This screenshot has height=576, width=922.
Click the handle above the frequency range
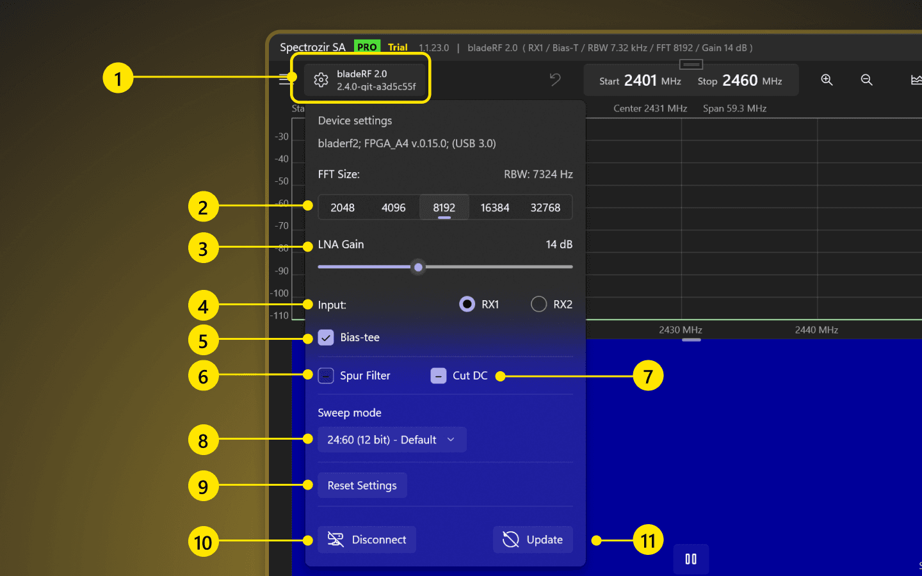(x=691, y=64)
